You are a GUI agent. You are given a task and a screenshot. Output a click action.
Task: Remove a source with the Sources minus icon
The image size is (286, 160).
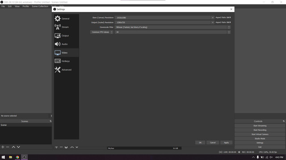[x=61, y=147]
